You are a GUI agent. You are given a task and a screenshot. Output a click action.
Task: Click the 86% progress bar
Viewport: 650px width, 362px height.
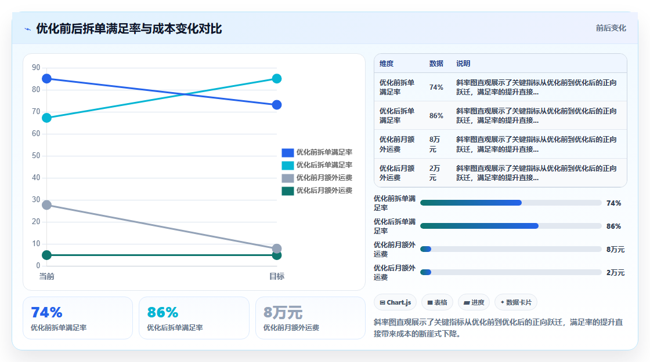tap(511, 226)
